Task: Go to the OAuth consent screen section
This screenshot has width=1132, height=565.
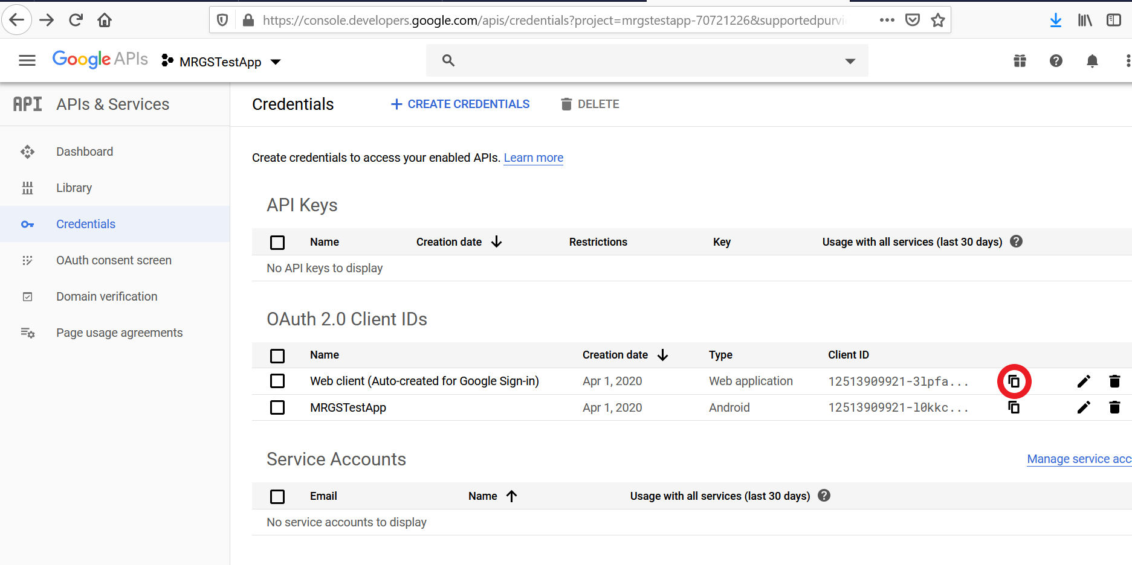Action: coord(114,260)
